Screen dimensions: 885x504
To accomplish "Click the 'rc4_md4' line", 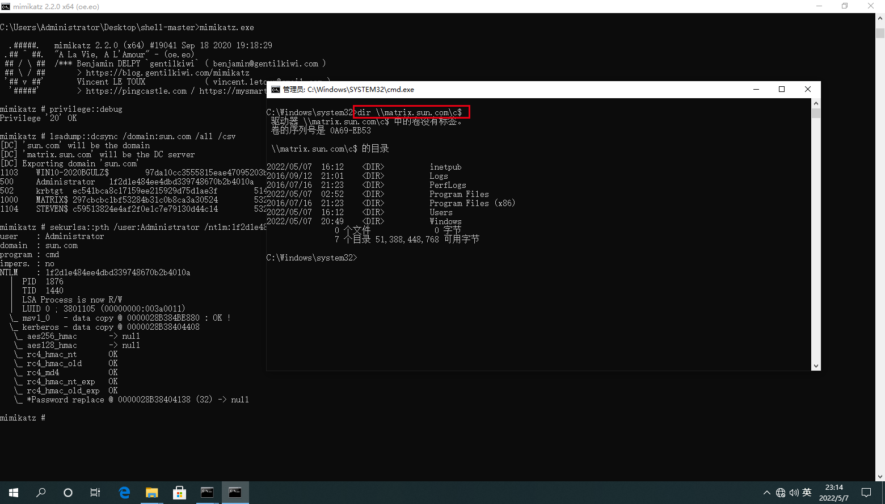I will [x=65, y=372].
